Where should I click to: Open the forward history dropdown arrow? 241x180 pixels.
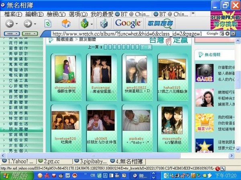[35, 24]
